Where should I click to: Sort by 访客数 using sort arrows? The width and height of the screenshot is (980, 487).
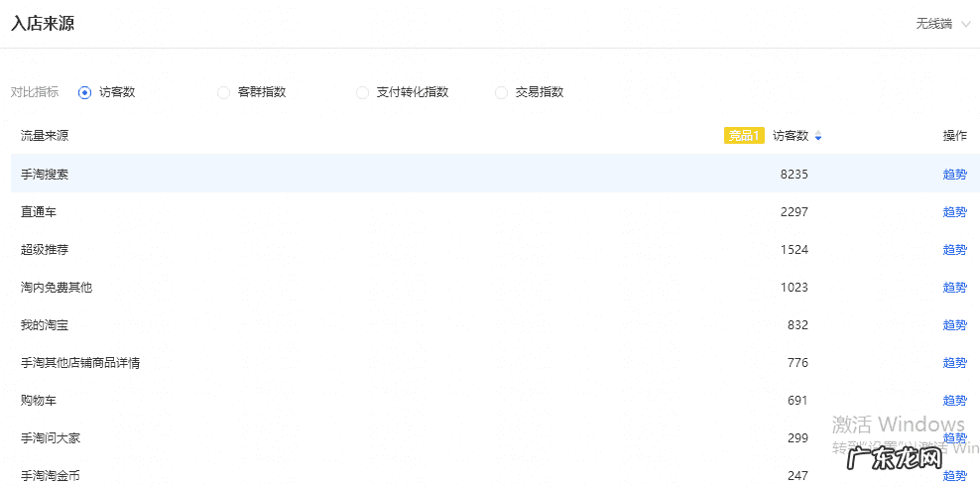click(x=818, y=136)
